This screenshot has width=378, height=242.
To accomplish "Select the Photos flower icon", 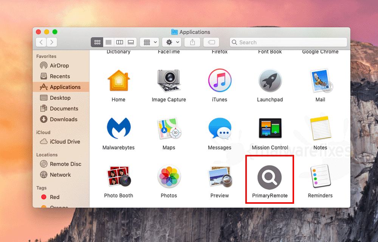I will tap(169, 176).
